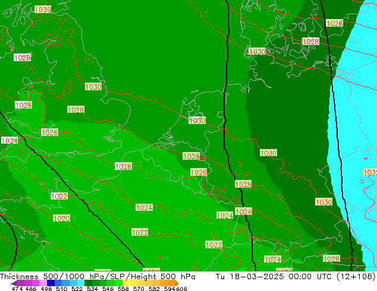Screen dimensions: 377x291
Task: Select the '1020' isobar label
Action: [x=62, y=219]
